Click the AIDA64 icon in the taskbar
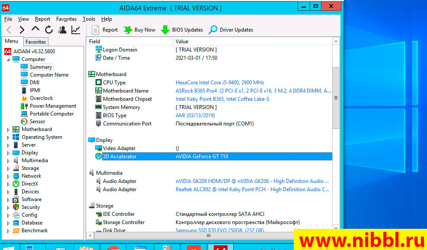 coord(220,247)
